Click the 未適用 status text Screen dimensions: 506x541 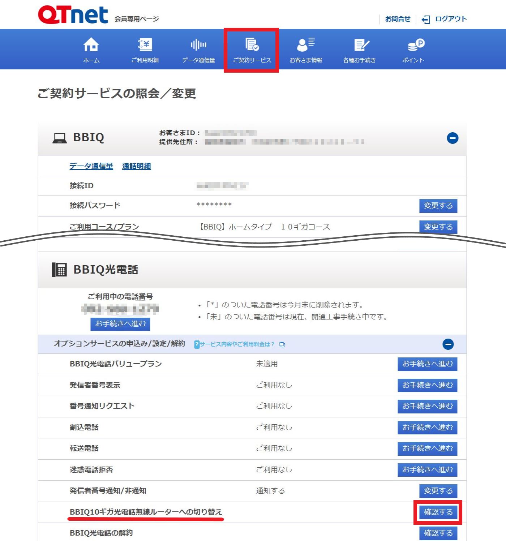267,364
